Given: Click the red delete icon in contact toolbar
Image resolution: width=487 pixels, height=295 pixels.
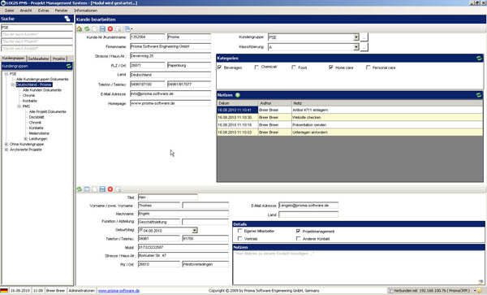Looking at the screenshot, I should (110, 189).
